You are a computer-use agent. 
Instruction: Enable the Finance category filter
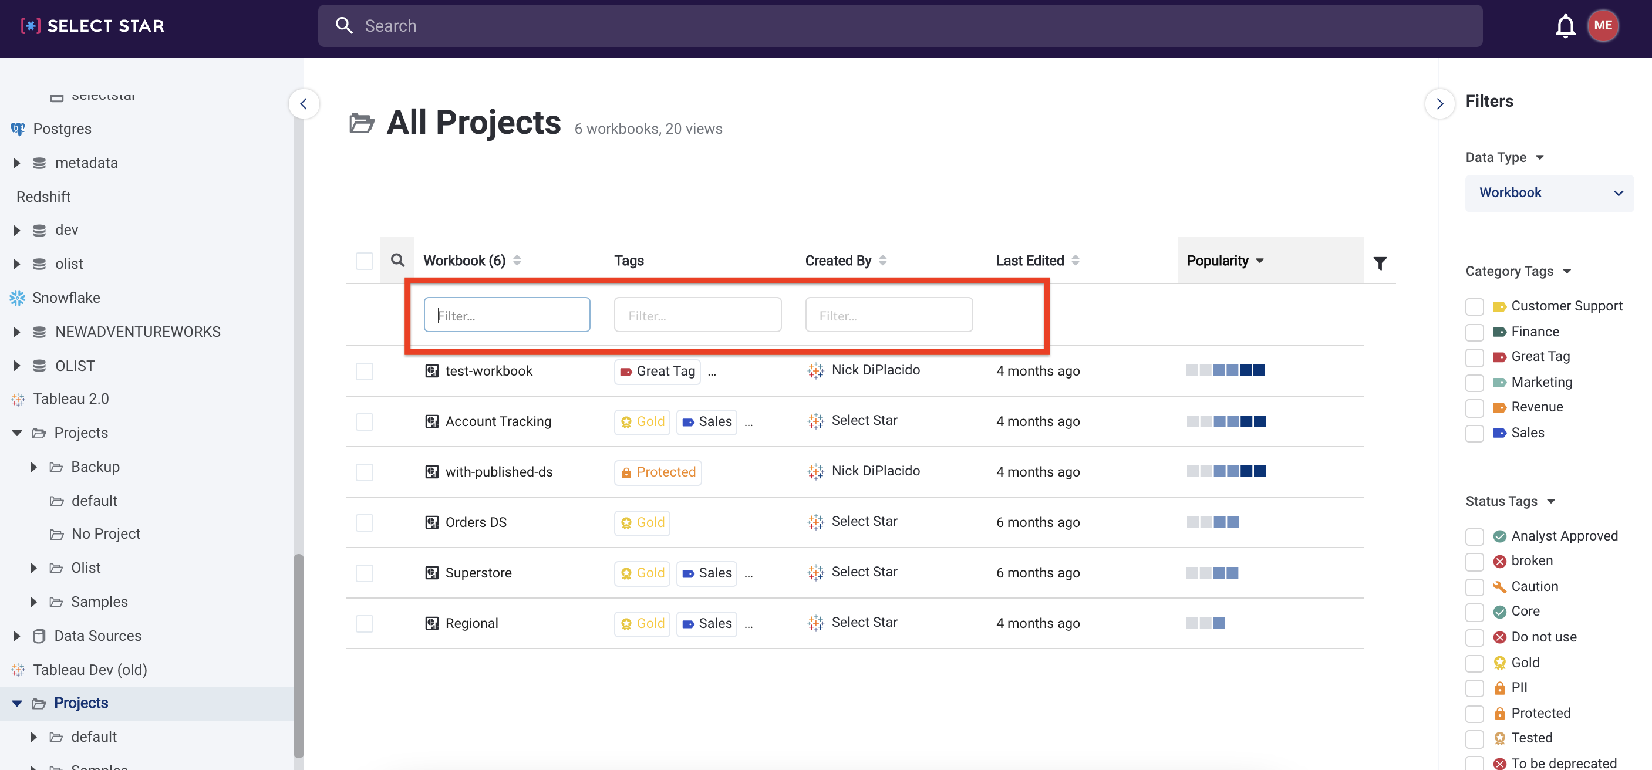tap(1474, 332)
